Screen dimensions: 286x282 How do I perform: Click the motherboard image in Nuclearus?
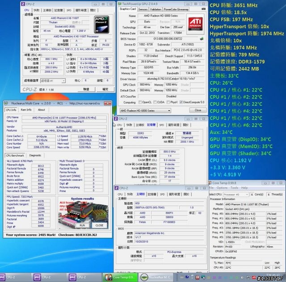tap(83, 215)
